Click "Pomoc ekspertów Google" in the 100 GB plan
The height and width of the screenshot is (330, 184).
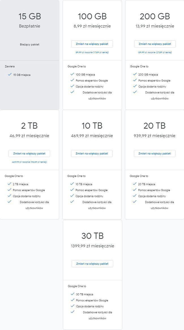[92, 81]
